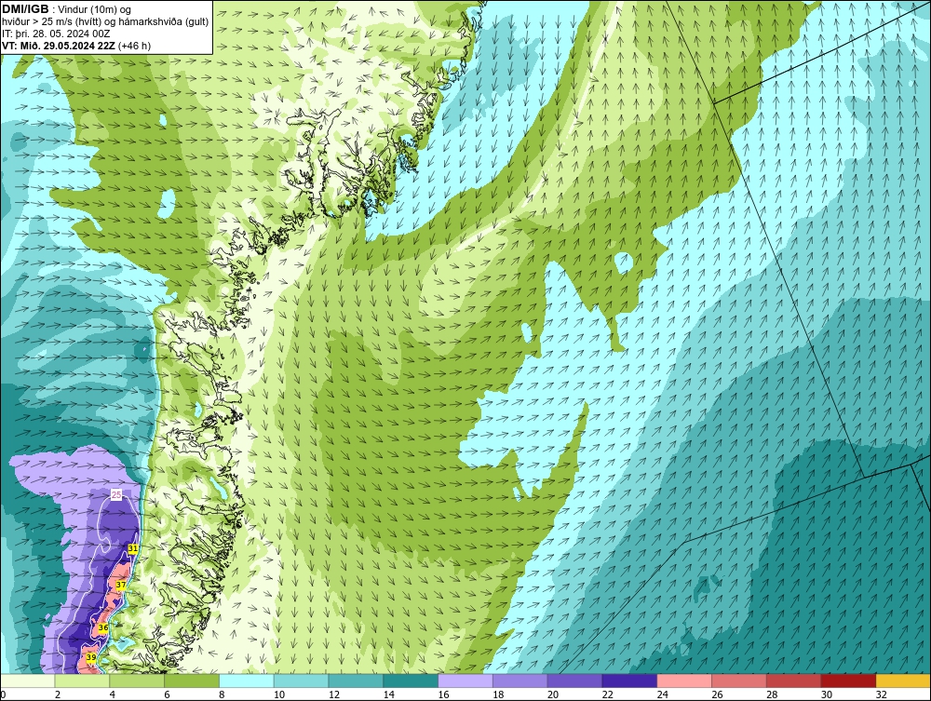Click the pale cream 0-2 legend swatch

pyautogui.click(x=27, y=681)
